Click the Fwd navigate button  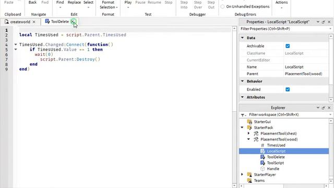pos(45,2)
